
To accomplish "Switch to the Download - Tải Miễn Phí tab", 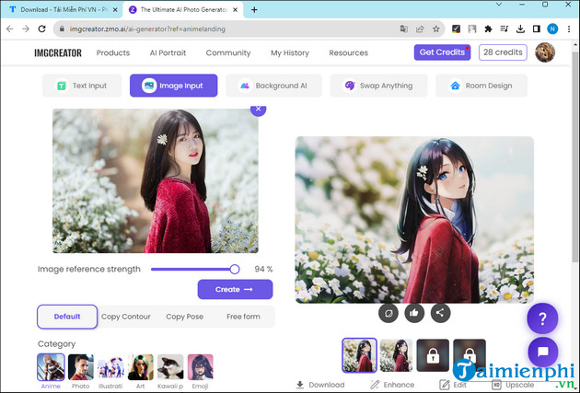I will [62, 10].
